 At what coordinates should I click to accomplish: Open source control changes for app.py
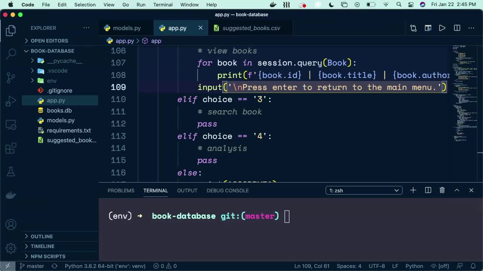click(413, 28)
